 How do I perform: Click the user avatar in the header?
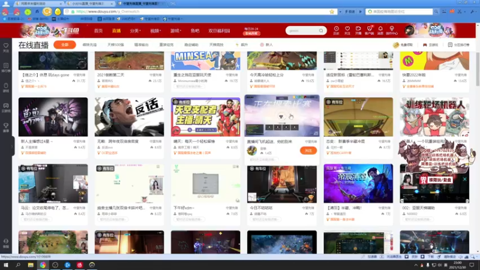409,31
